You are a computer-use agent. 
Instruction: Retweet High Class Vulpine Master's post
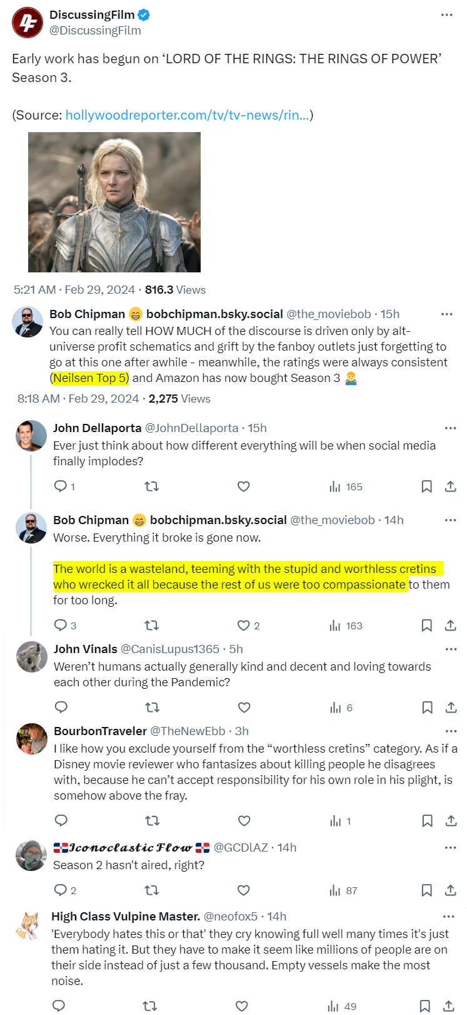tap(150, 1006)
